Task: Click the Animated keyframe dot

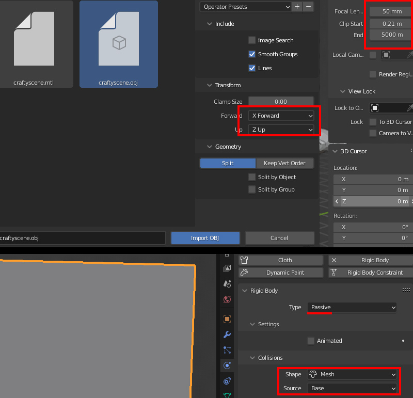Action: click(x=403, y=341)
